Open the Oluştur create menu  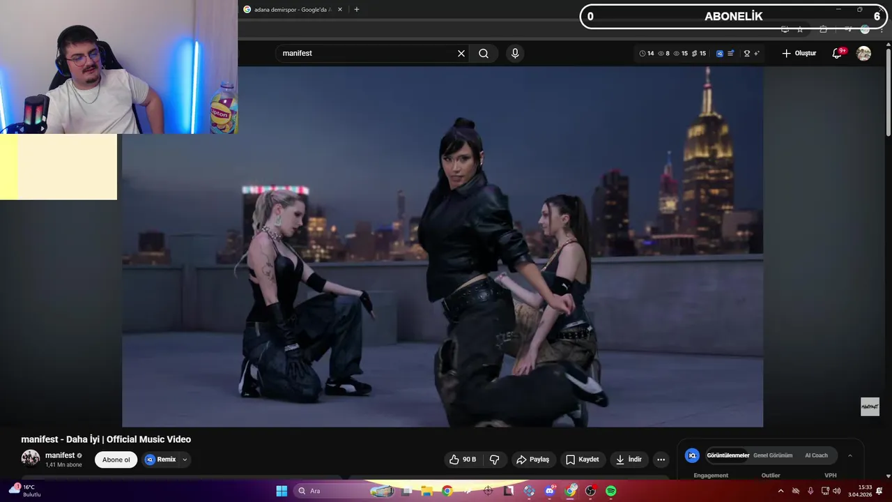click(x=799, y=54)
